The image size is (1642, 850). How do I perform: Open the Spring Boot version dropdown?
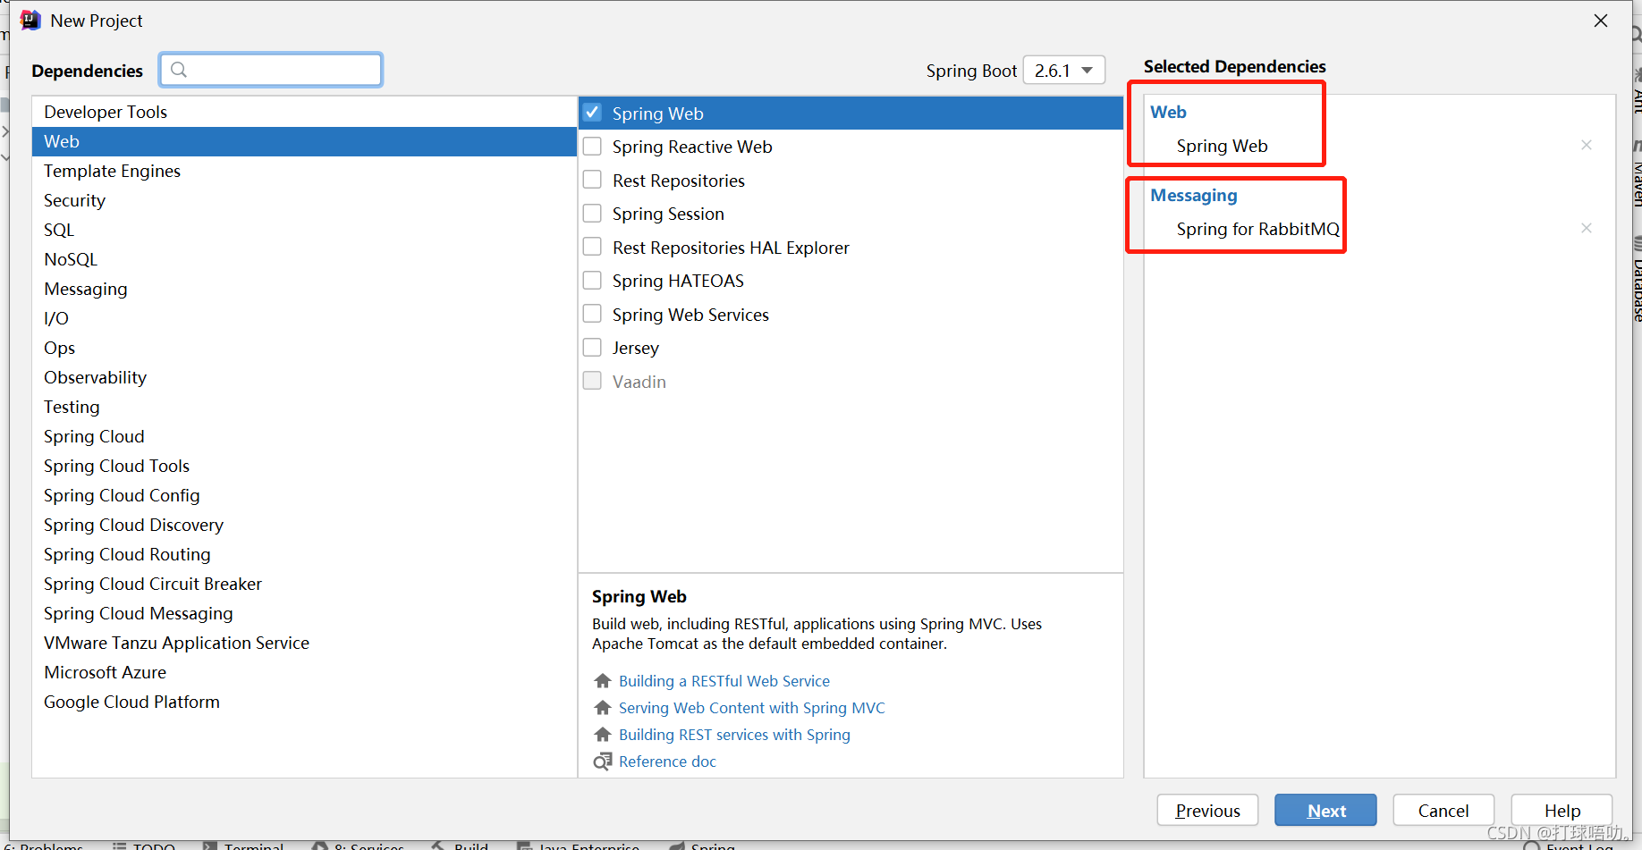click(1064, 71)
